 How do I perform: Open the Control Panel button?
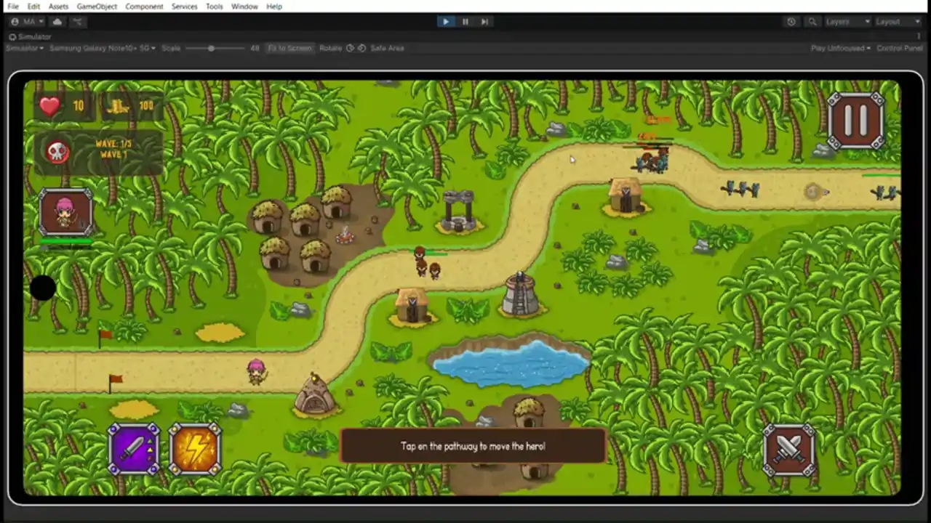pos(900,48)
